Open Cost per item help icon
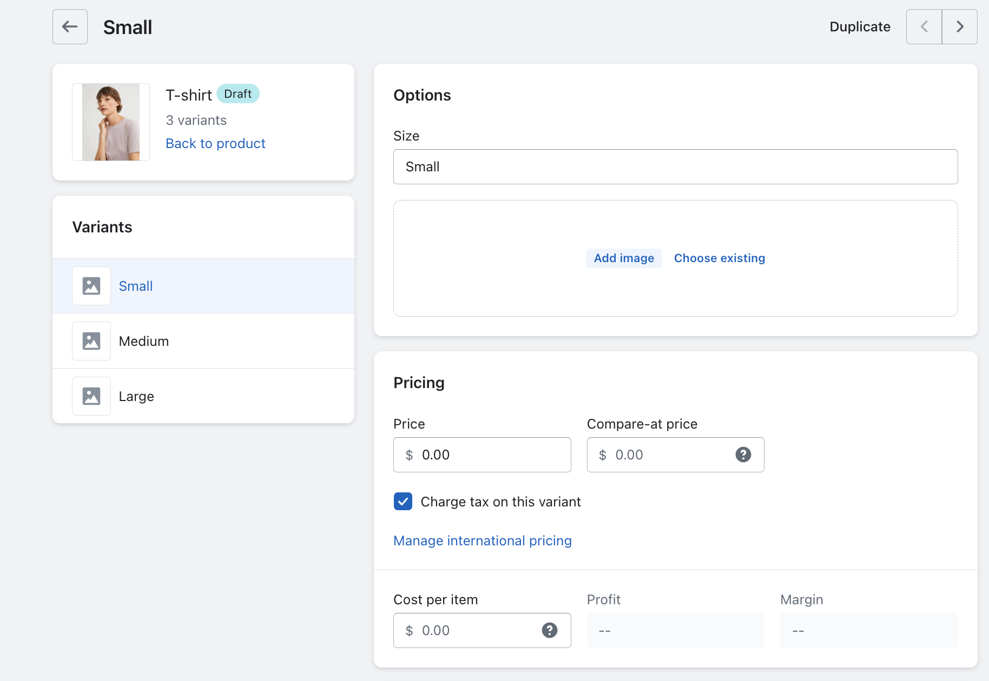989x681 pixels. tap(550, 630)
